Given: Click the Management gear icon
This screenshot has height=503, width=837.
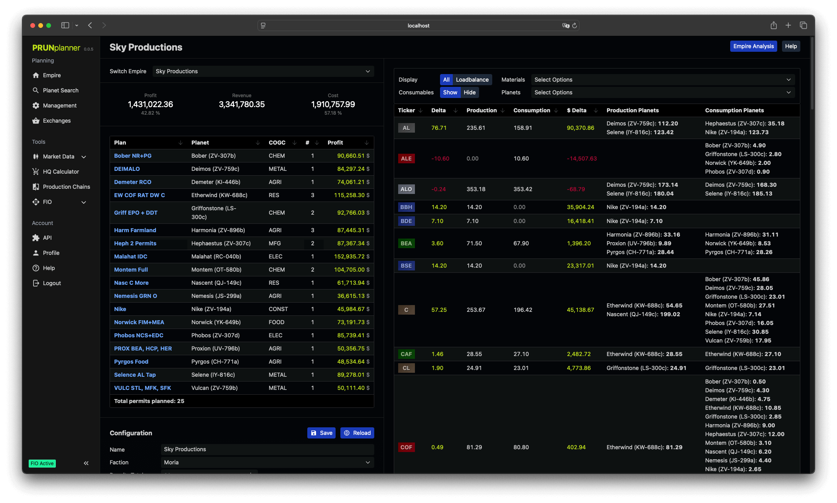Looking at the screenshot, I should (36, 106).
